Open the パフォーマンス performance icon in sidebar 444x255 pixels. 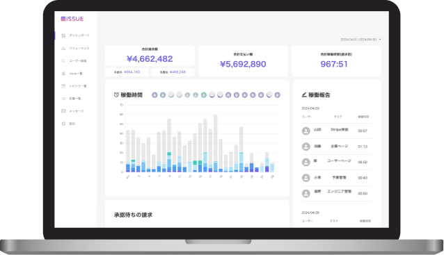point(63,49)
